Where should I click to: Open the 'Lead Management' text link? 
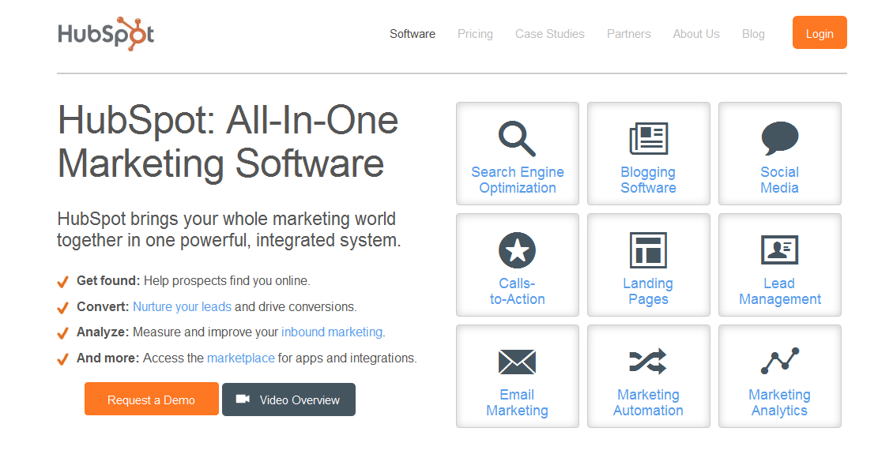[780, 291]
